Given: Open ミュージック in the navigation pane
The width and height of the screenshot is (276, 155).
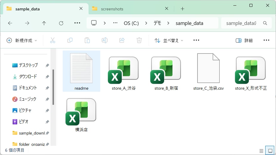Looking at the screenshot, I should (28, 99).
